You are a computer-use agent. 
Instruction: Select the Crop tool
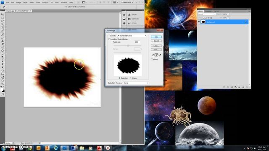[x=3, y=28]
